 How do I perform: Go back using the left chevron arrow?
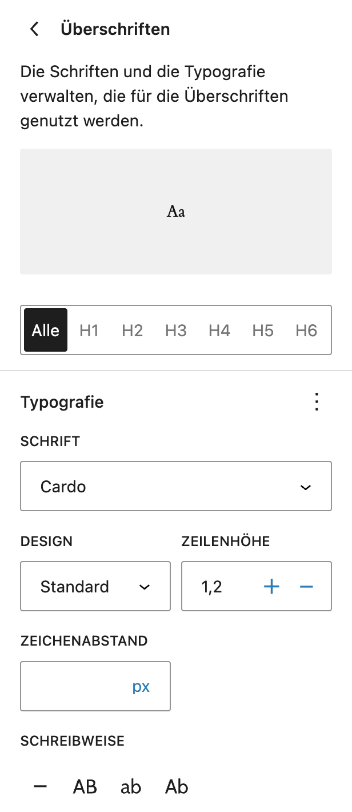click(x=35, y=29)
